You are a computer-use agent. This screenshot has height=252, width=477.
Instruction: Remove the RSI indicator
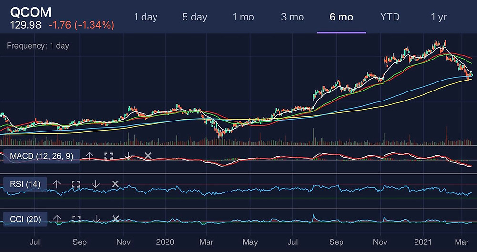(115, 184)
